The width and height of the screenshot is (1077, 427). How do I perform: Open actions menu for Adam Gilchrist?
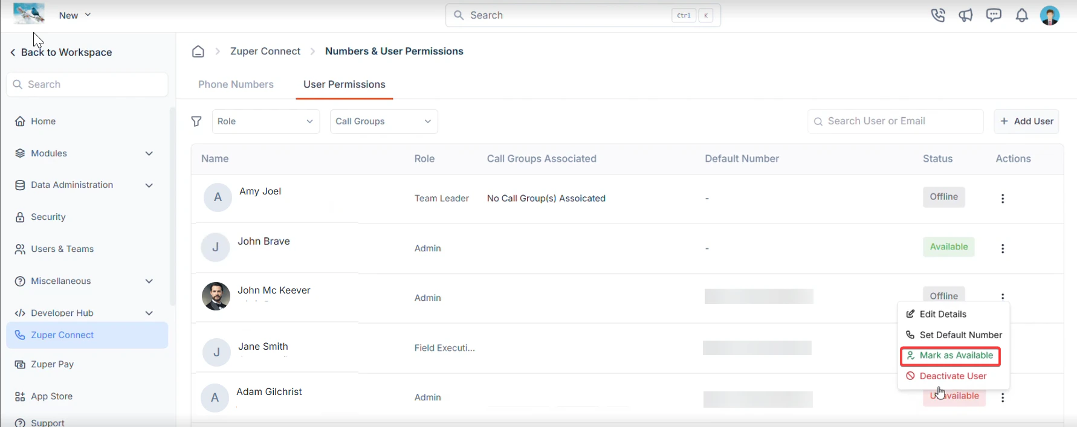click(x=1003, y=398)
